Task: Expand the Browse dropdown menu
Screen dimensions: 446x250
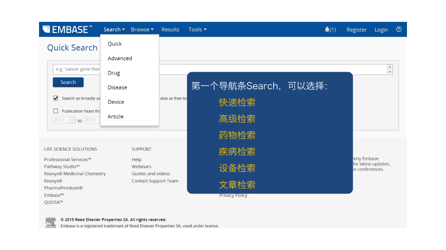Action: click(x=142, y=30)
